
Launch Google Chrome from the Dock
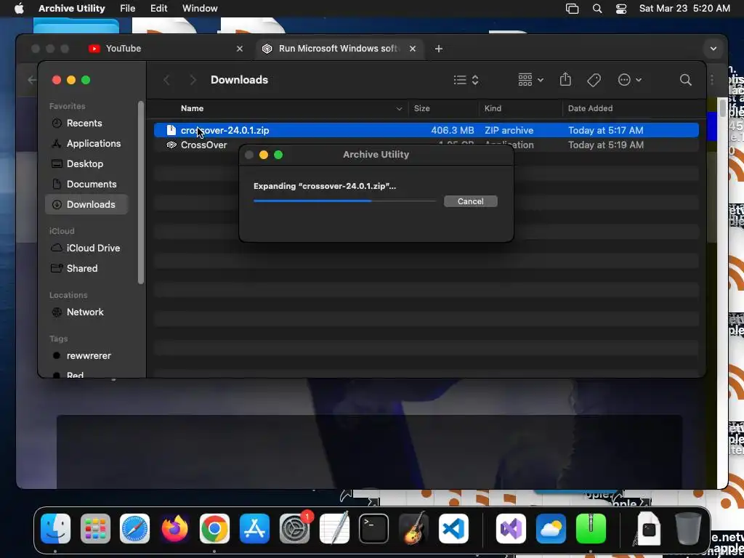pyautogui.click(x=214, y=529)
